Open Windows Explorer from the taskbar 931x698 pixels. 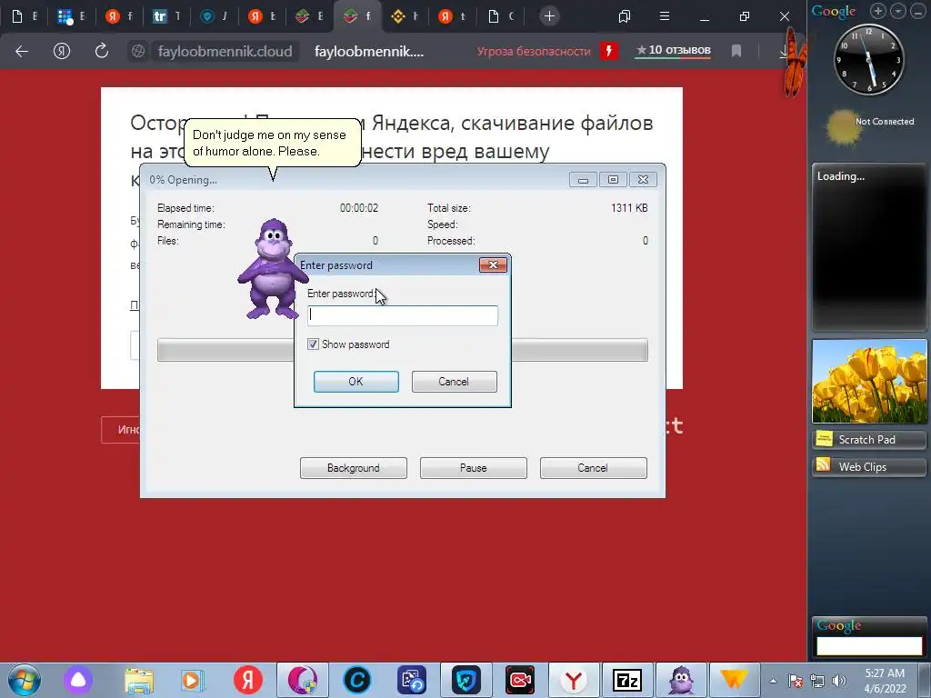[139, 680]
